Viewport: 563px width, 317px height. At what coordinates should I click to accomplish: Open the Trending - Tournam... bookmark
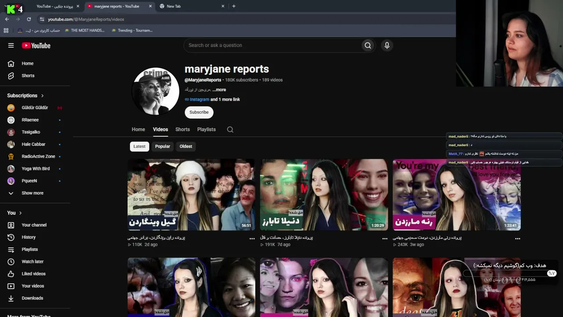[132, 30]
